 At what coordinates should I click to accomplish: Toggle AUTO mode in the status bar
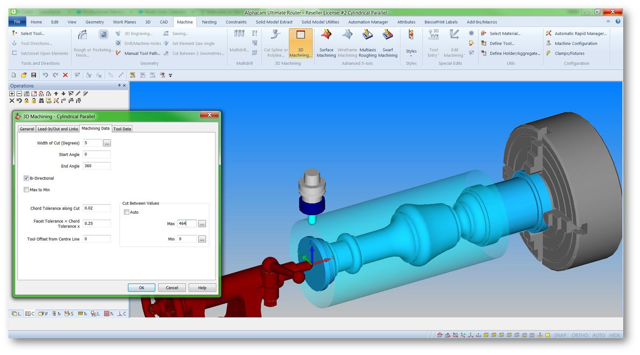click(598, 335)
